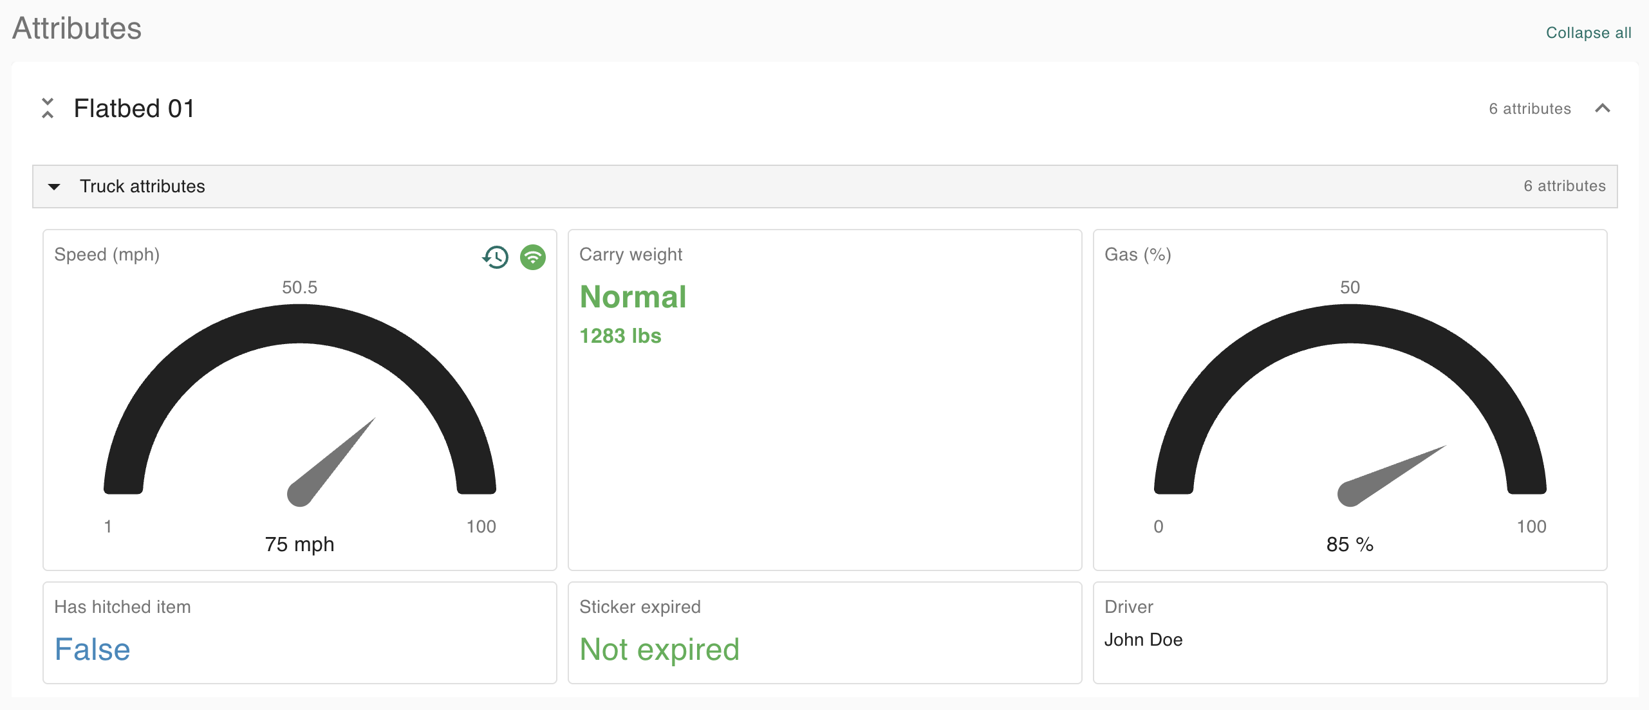Click the Speed gauge needle
The width and height of the screenshot is (1649, 710).
[332, 461]
